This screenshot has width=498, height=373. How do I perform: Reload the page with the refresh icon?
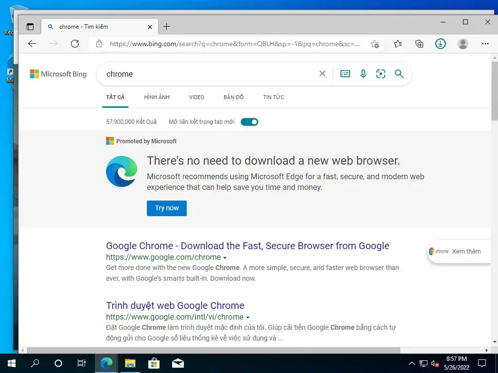point(75,44)
